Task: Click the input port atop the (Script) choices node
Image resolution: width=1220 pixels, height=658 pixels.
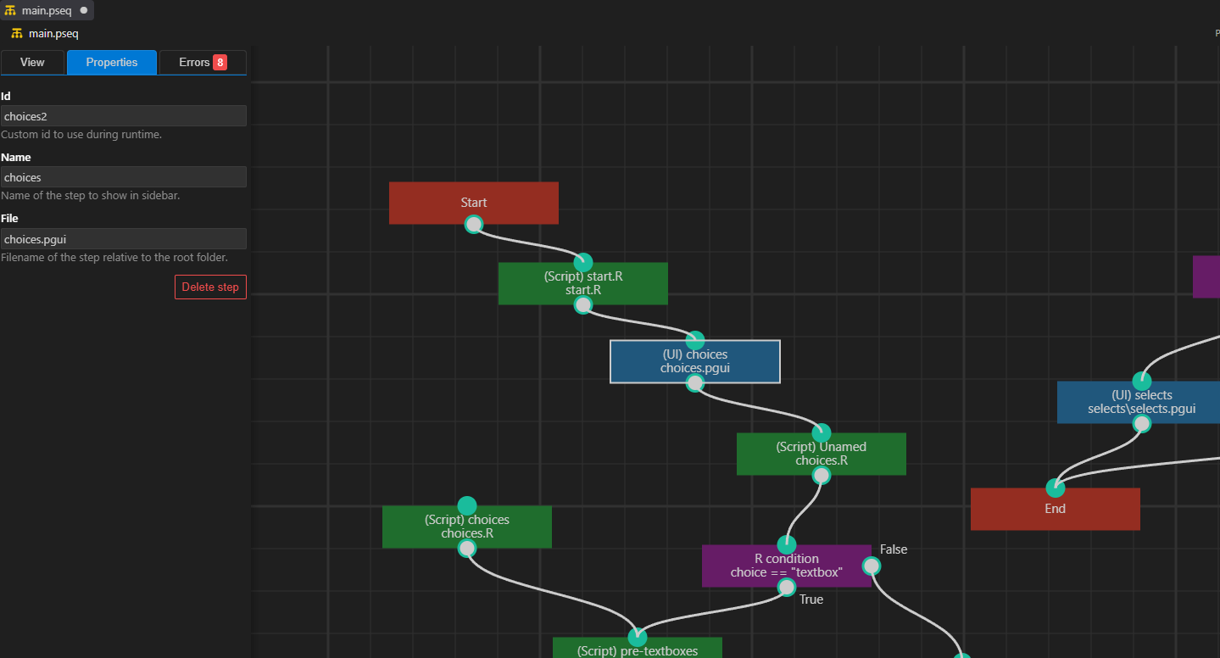Action: click(x=467, y=505)
